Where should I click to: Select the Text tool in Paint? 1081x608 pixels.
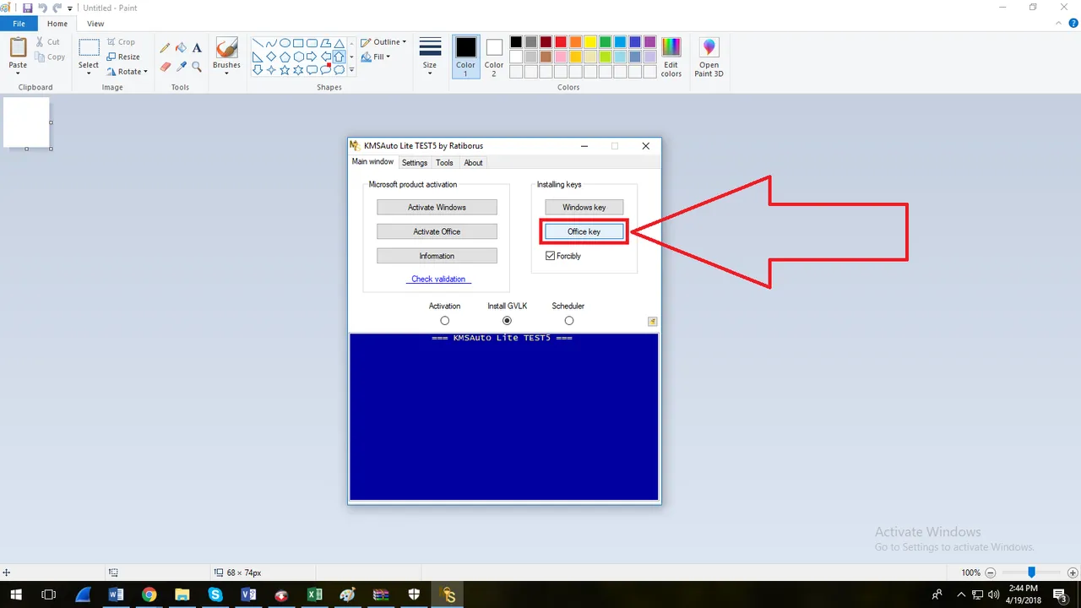(x=197, y=48)
